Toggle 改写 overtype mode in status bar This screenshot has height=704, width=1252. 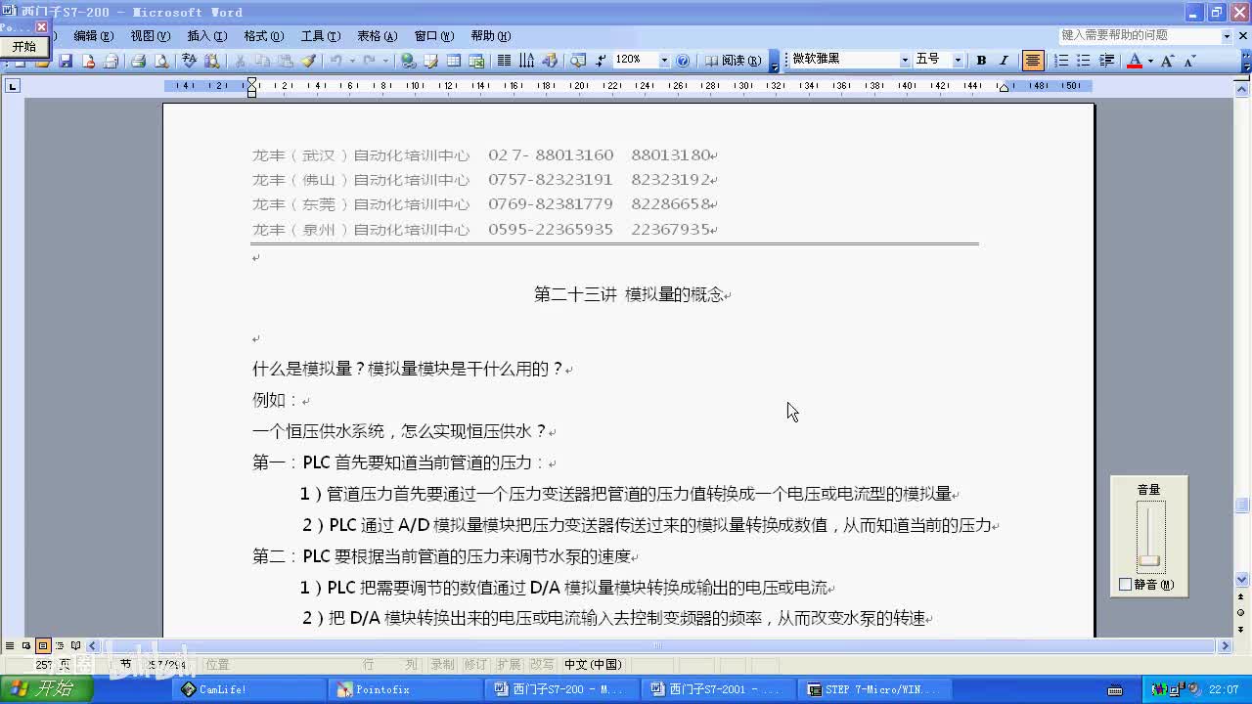click(x=542, y=664)
